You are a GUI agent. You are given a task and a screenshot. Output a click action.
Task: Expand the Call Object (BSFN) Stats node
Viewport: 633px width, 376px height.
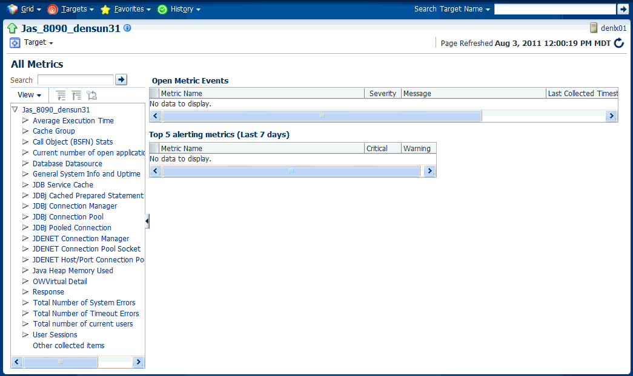click(25, 141)
